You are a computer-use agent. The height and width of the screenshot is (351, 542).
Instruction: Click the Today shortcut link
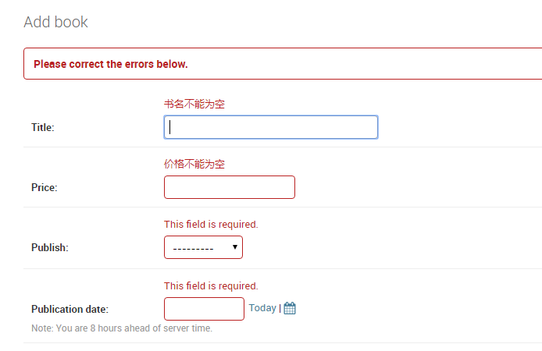click(262, 308)
